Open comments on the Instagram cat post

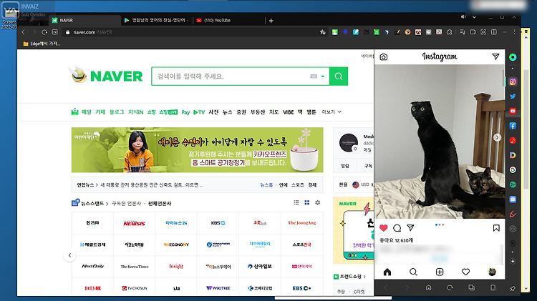[x=397, y=228]
